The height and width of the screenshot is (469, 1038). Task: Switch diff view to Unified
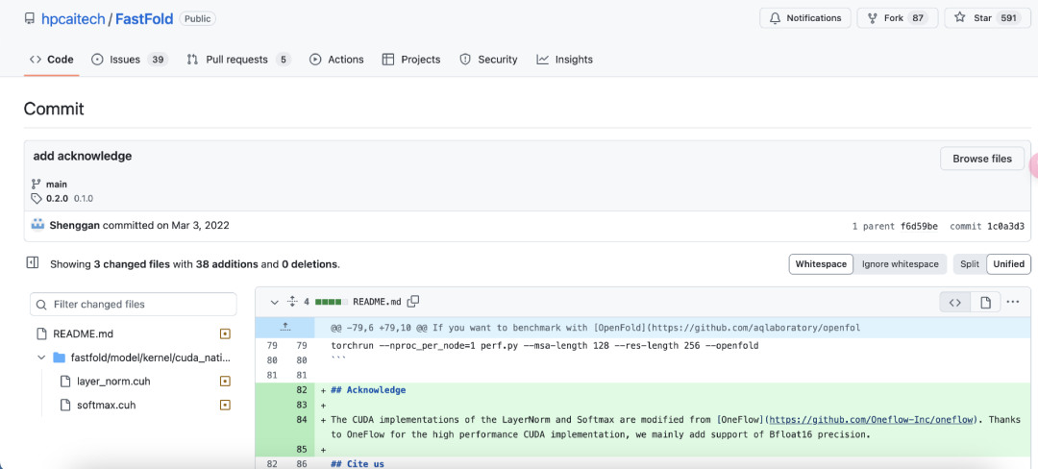pyautogui.click(x=1009, y=264)
